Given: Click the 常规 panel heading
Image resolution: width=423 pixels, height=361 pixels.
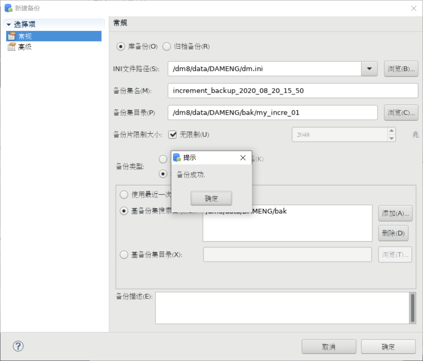Looking at the screenshot, I should coord(120,23).
